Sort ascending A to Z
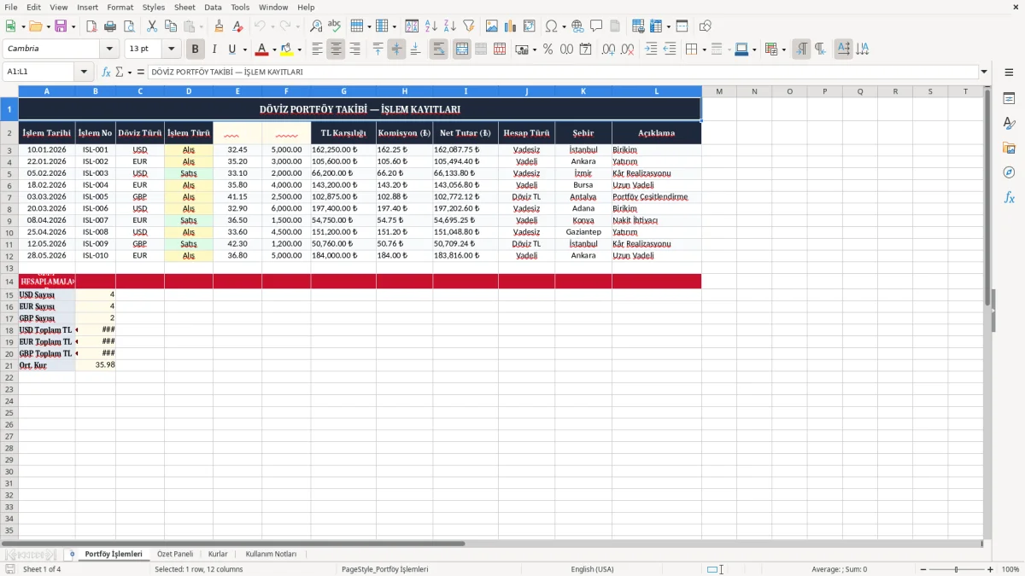Screen dimensions: 1025x576 click(x=431, y=26)
